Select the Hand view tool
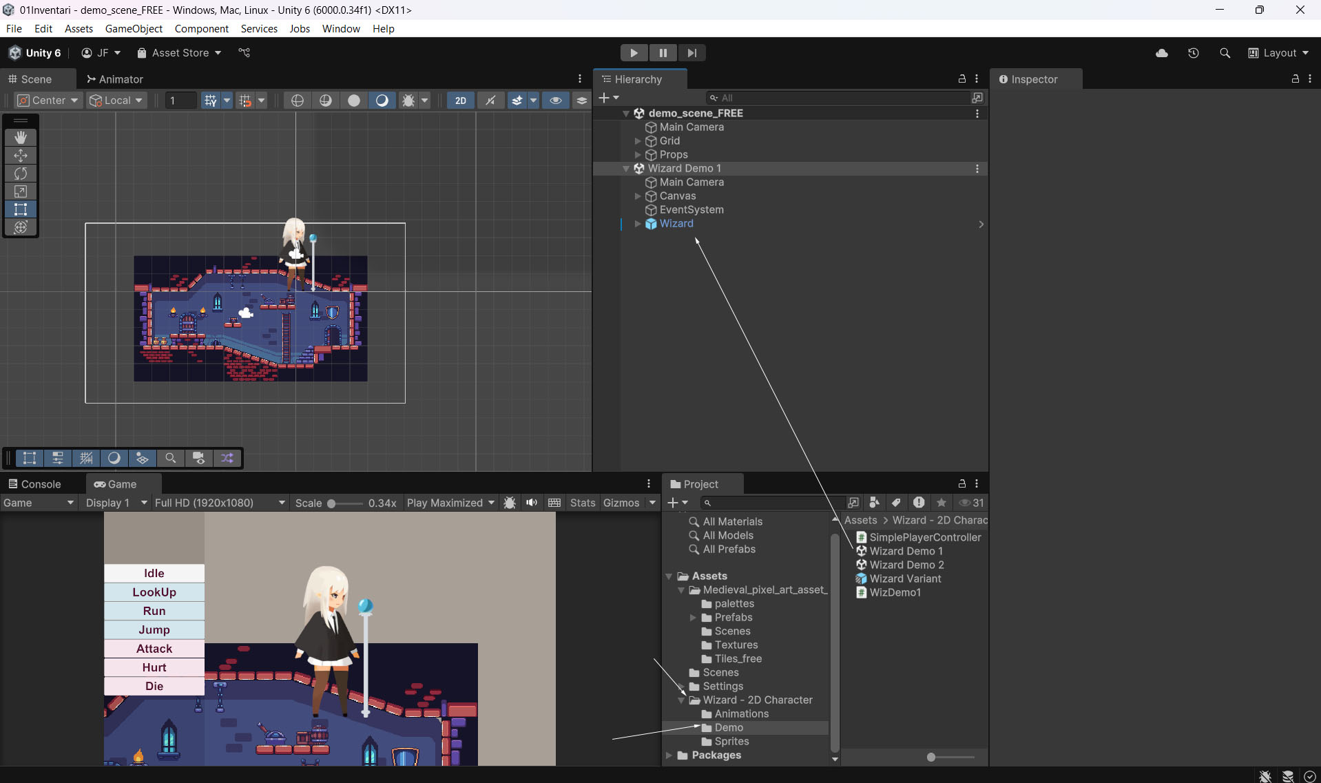The height and width of the screenshot is (783, 1321). click(21, 138)
